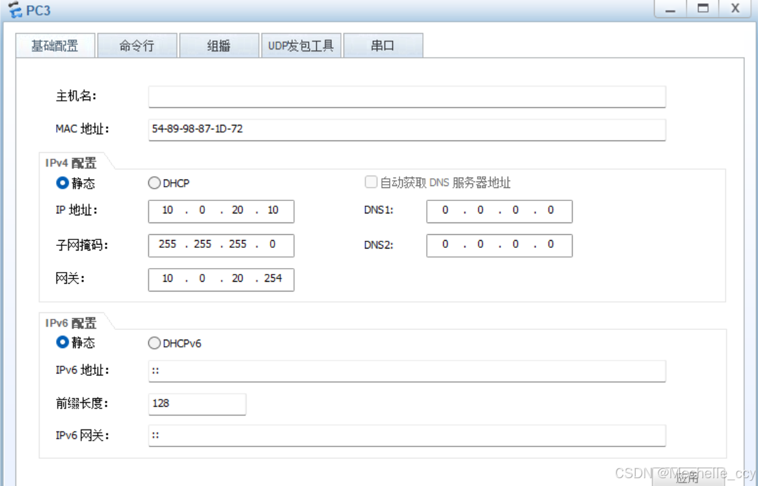Click the PC3 window title icon

(x=16, y=10)
